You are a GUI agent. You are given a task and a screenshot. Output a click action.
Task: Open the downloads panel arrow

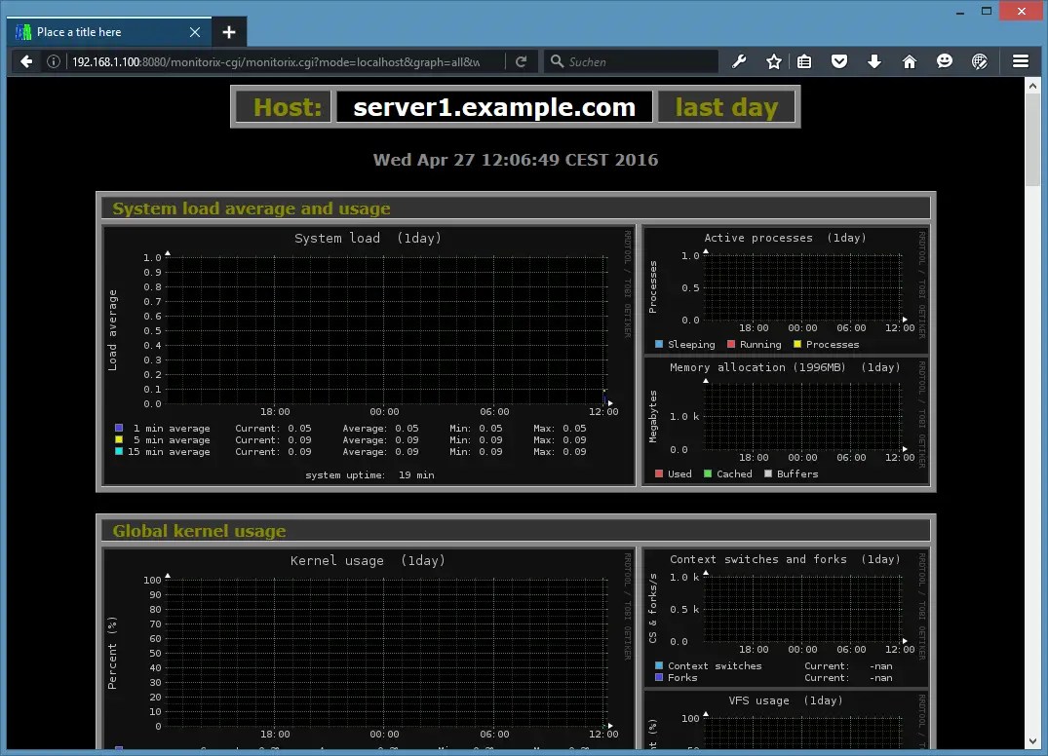click(874, 60)
